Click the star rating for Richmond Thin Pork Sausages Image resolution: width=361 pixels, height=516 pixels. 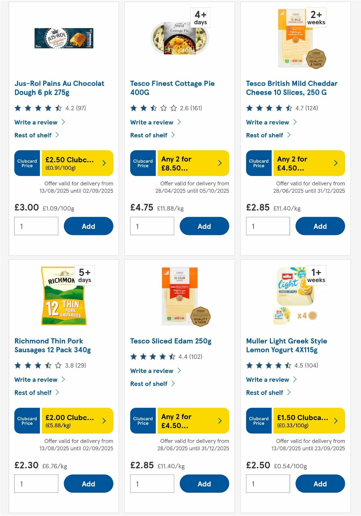(36, 366)
